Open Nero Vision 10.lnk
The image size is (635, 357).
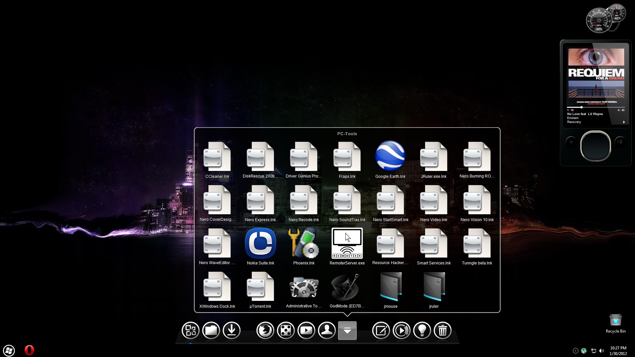tap(477, 203)
